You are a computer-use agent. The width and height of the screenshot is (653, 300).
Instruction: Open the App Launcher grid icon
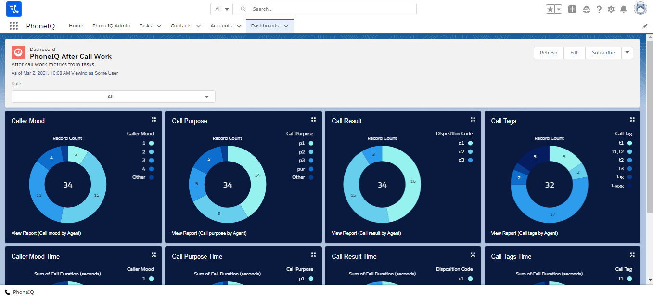[x=13, y=26]
